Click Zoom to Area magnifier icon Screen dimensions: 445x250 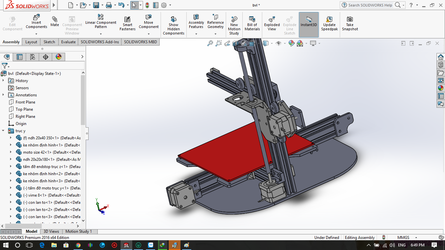click(219, 43)
